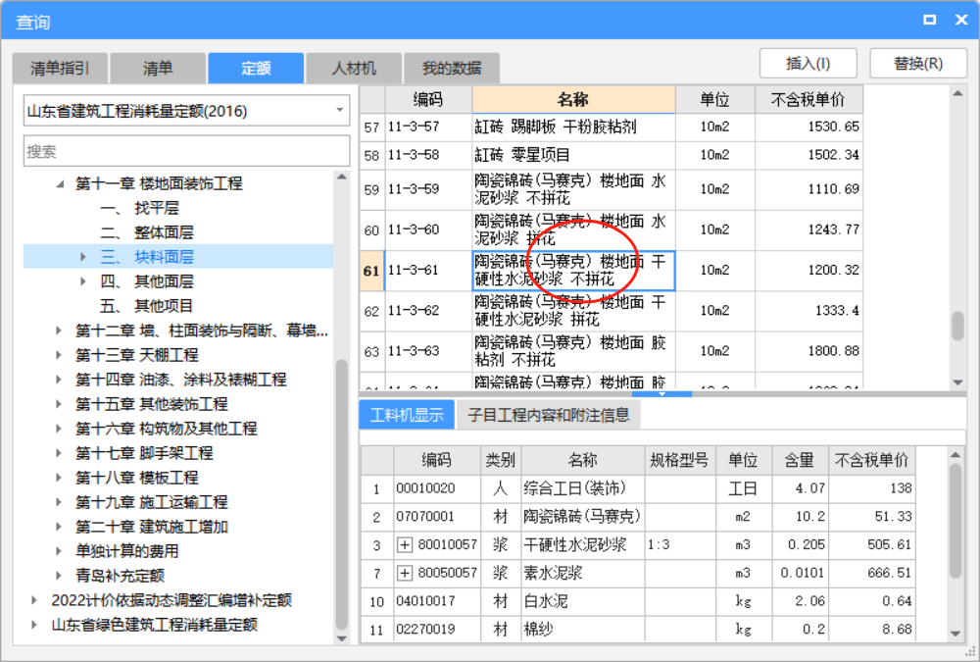980x662 pixels.
Task: Select the 一、找平层 tree item
Action: click(x=139, y=208)
